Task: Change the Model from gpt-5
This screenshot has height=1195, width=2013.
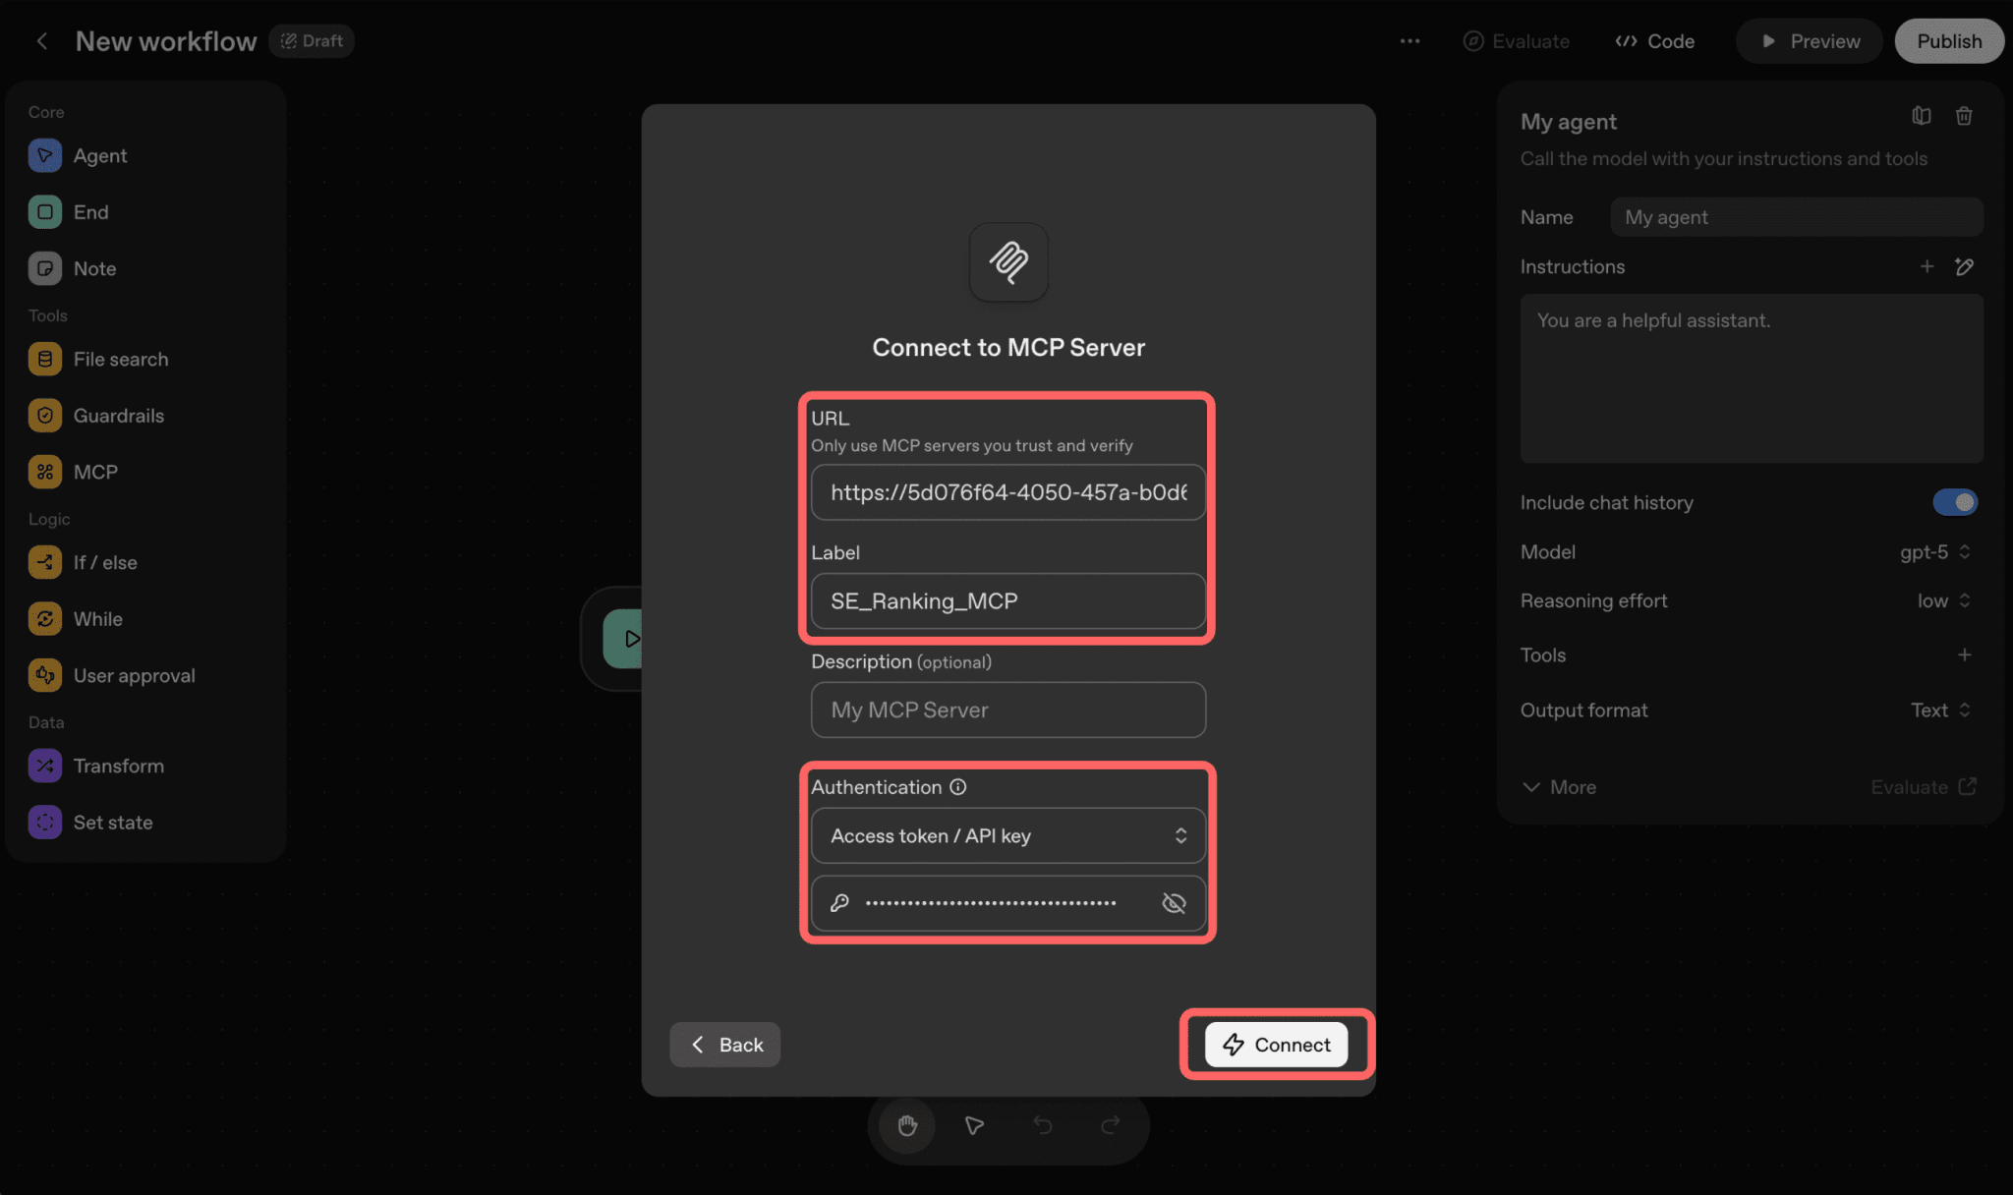Action: coord(1933,551)
